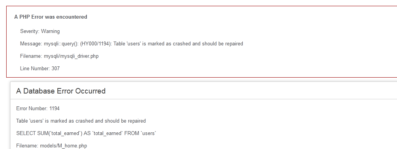Click the 'Filename: mysqli/mysqli_driver.php' line

coord(59,56)
